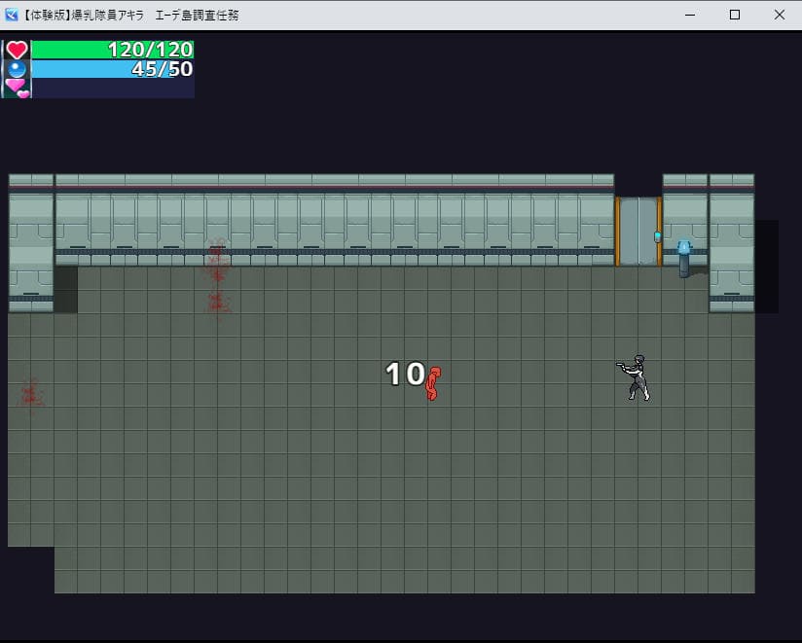The height and width of the screenshot is (643, 802).
Task: Click the armed soldier character sprite
Action: pyautogui.click(x=634, y=377)
